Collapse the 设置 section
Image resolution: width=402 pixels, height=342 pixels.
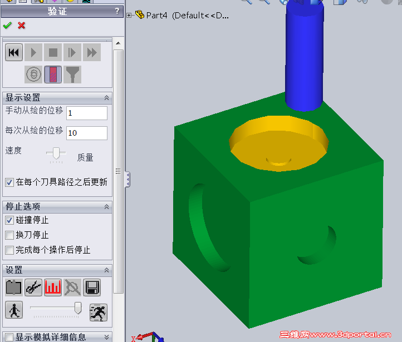pos(107,270)
